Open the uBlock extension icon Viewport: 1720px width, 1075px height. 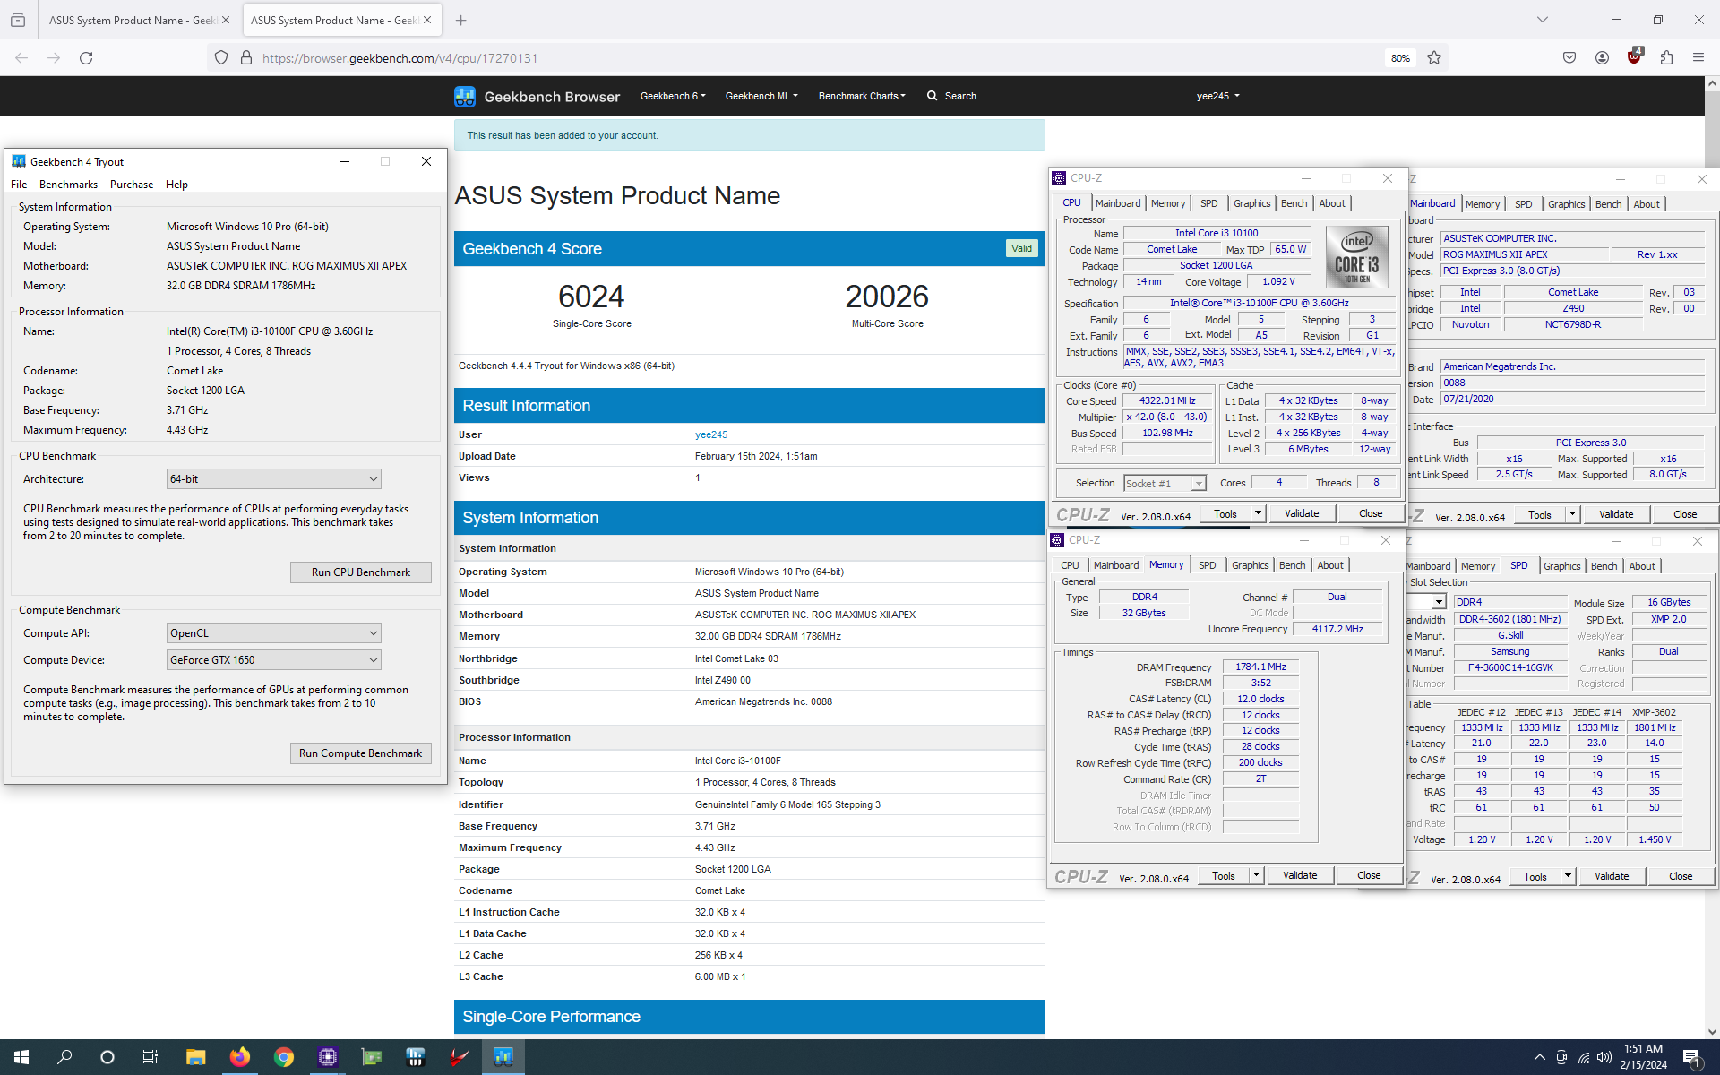coord(1634,57)
